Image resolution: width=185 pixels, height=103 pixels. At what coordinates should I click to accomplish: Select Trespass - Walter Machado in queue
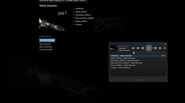(138, 68)
